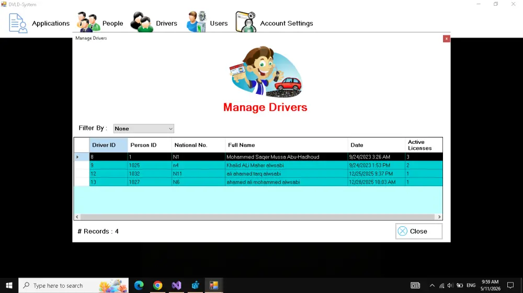Click the People menu icon
The height and width of the screenshot is (293, 523).
point(88,22)
